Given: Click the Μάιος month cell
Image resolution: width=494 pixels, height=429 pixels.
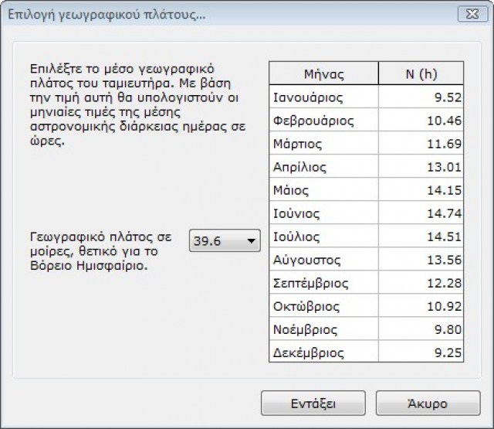Looking at the screenshot, I should [x=323, y=190].
